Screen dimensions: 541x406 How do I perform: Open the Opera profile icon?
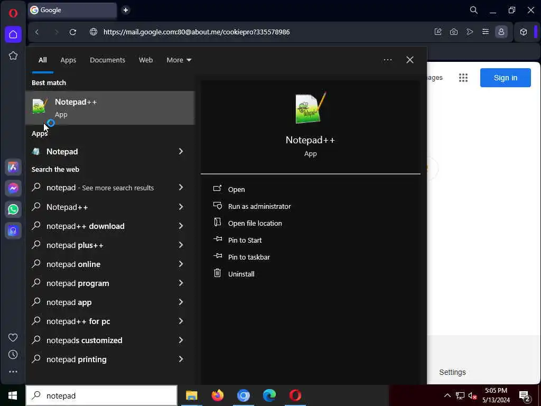[501, 32]
